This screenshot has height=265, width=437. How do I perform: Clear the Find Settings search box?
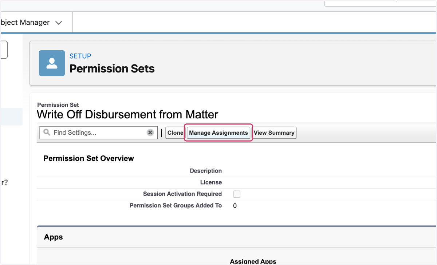[150, 133]
